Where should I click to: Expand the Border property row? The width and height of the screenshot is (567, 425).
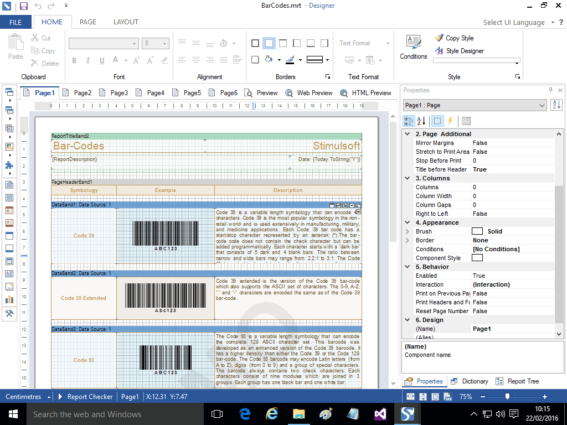(x=408, y=240)
